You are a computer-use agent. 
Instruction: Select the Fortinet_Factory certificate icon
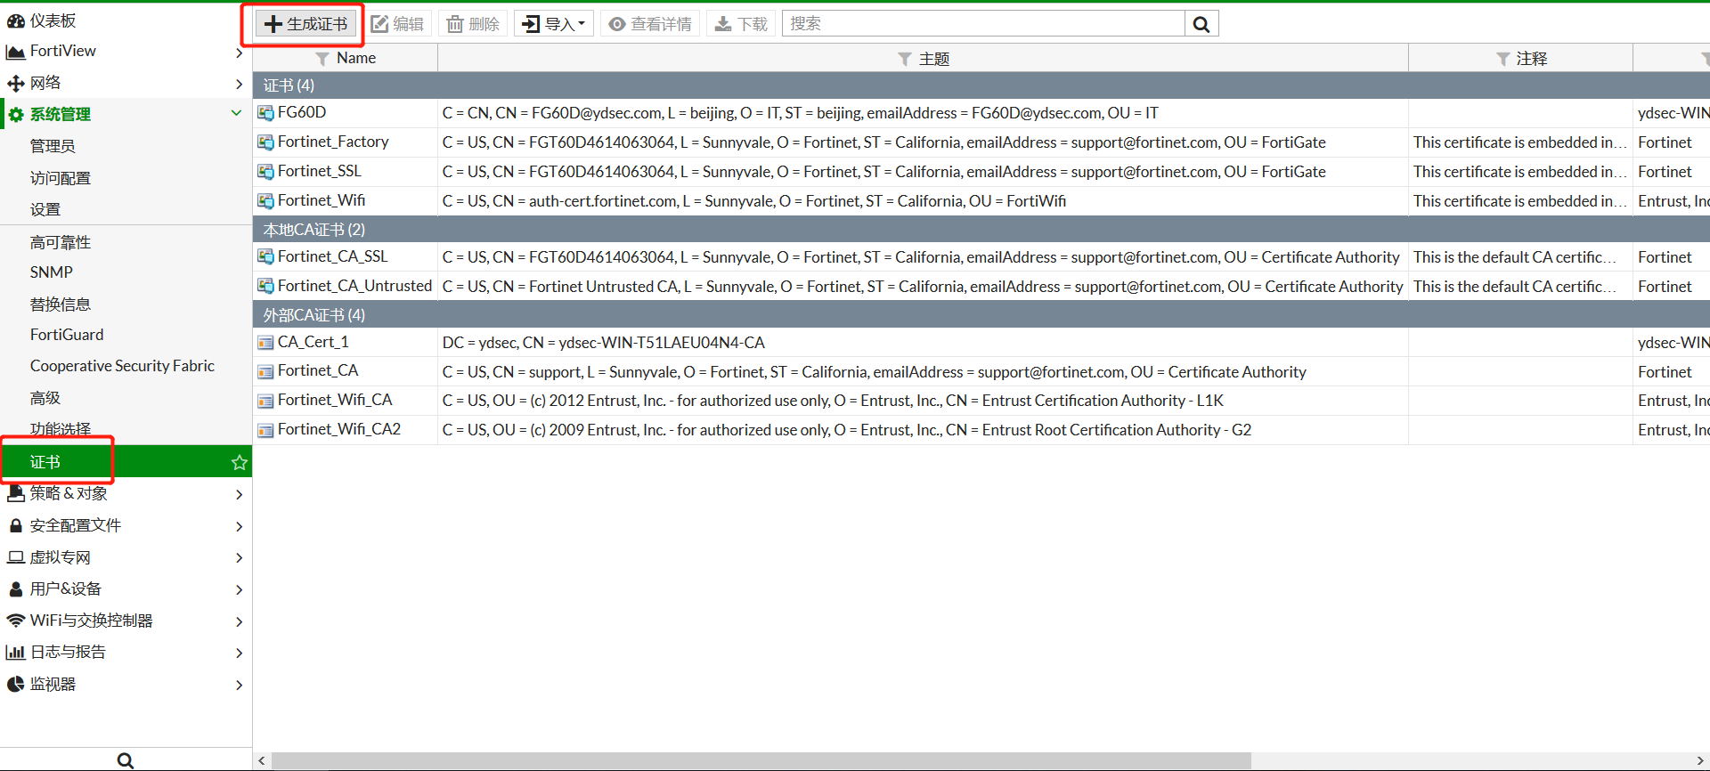(265, 142)
